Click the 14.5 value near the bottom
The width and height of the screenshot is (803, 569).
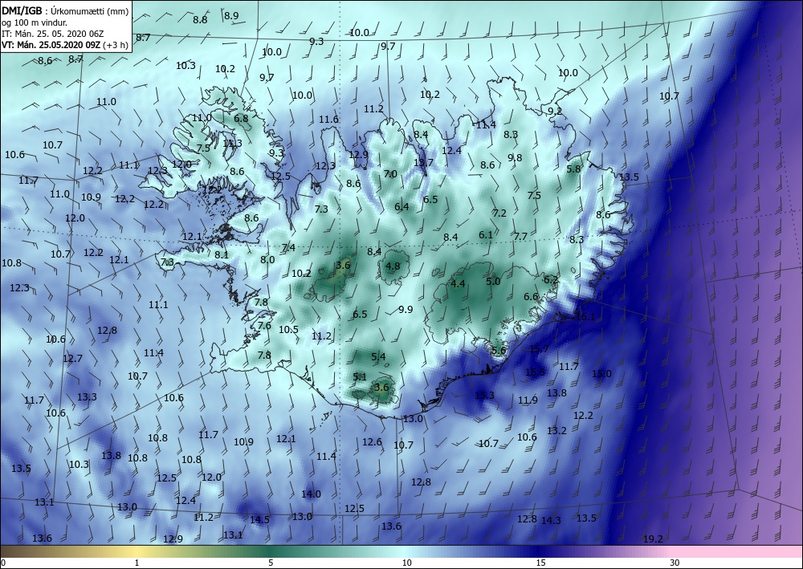pos(259,520)
